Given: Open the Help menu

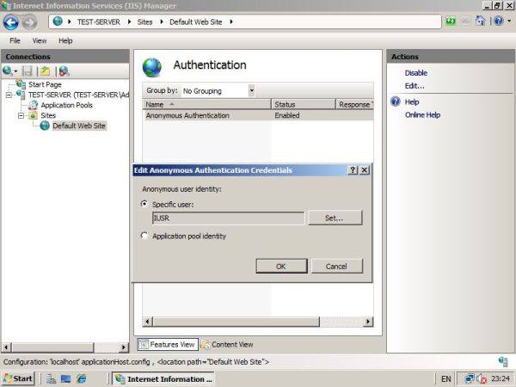Looking at the screenshot, I should coord(65,40).
